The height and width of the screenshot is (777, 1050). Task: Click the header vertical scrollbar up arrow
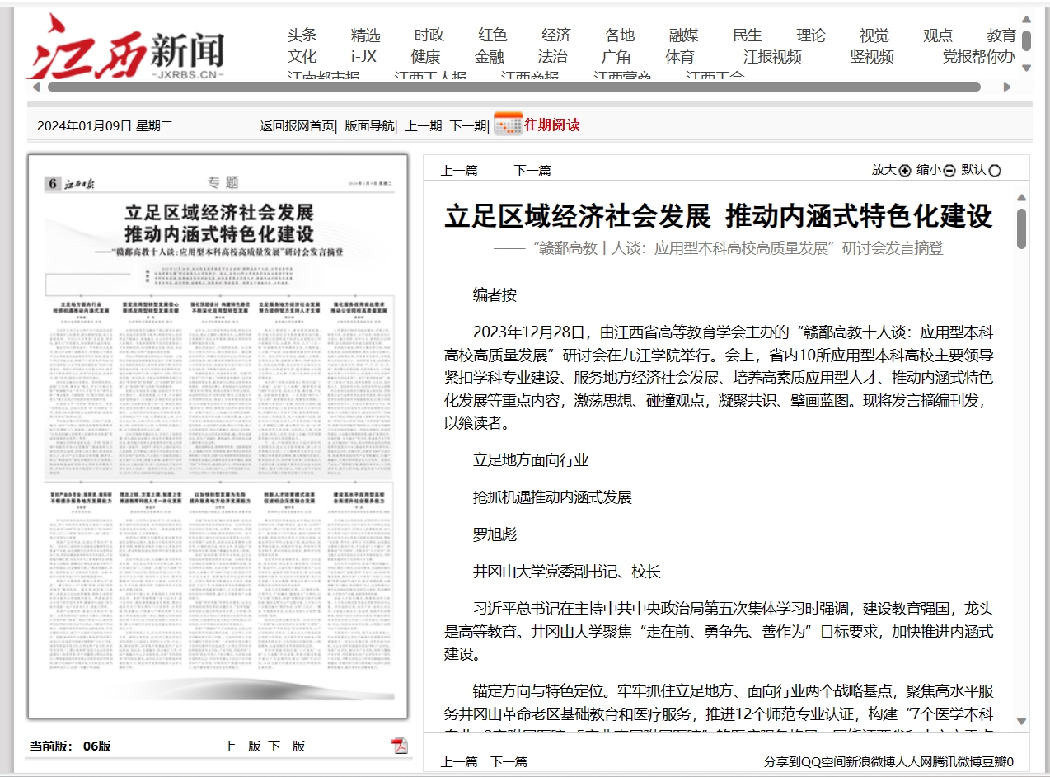click(1026, 18)
